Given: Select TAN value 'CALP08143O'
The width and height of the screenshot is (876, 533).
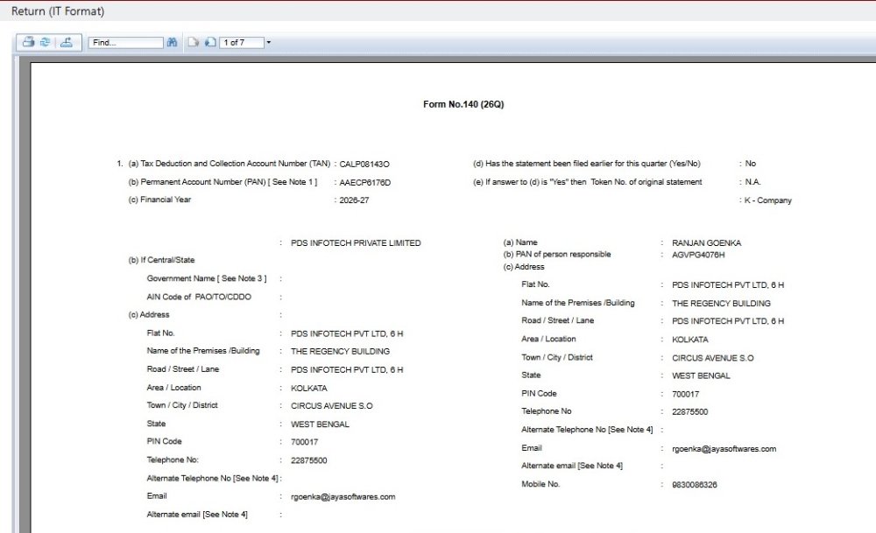Looking at the screenshot, I should pyautogui.click(x=364, y=164).
